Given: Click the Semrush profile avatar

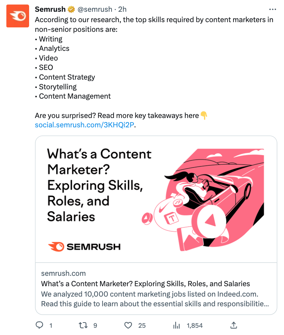Looking at the screenshot, I should coord(17,16).
